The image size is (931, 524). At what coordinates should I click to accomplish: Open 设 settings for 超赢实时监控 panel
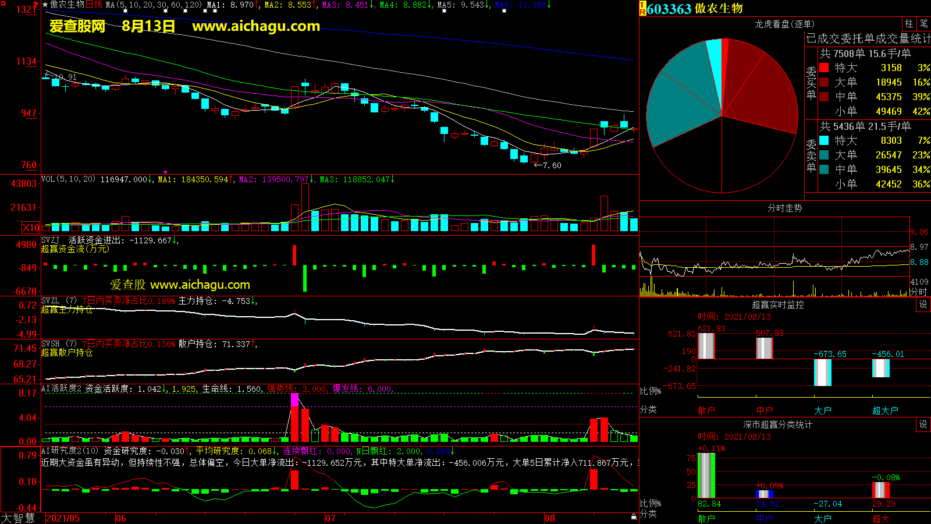point(923,305)
